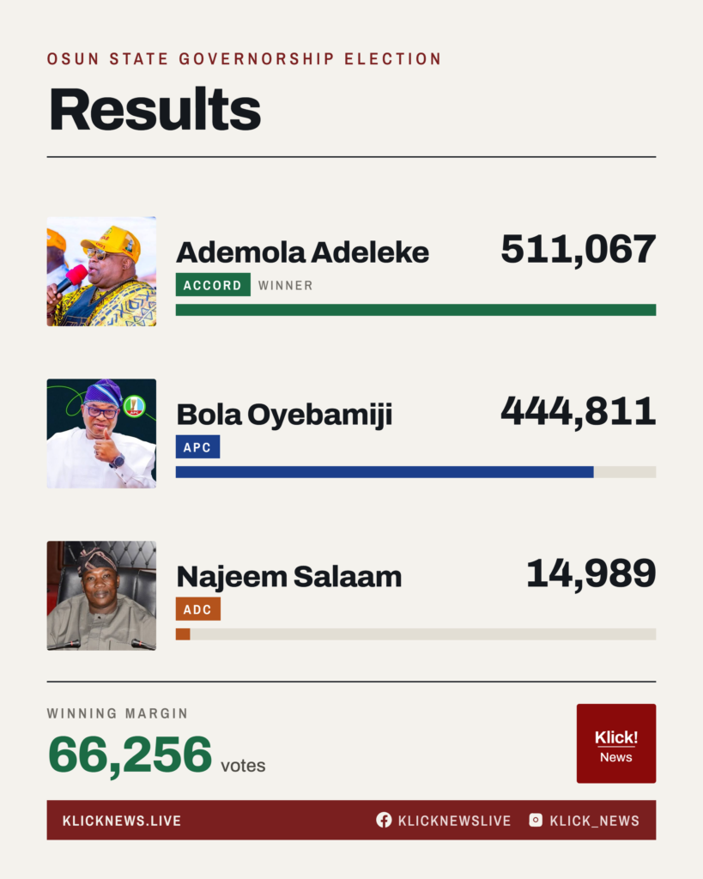Image resolution: width=703 pixels, height=879 pixels.
Task: Open the KLICK_NEWS Instagram handle
Action: pyautogui.click(x=594, y=821)
